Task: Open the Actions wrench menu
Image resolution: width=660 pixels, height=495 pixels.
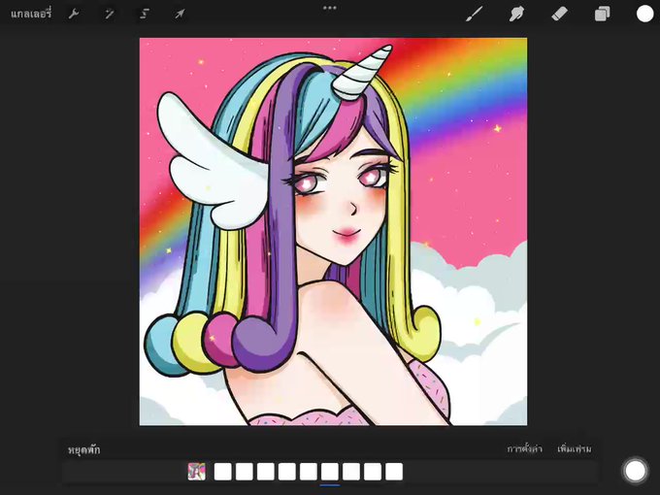Action: pos(74,14)
